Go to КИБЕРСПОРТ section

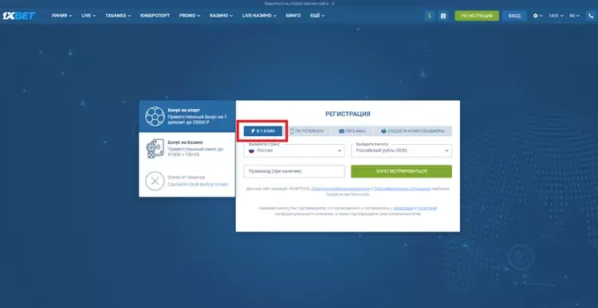(155, 16)
